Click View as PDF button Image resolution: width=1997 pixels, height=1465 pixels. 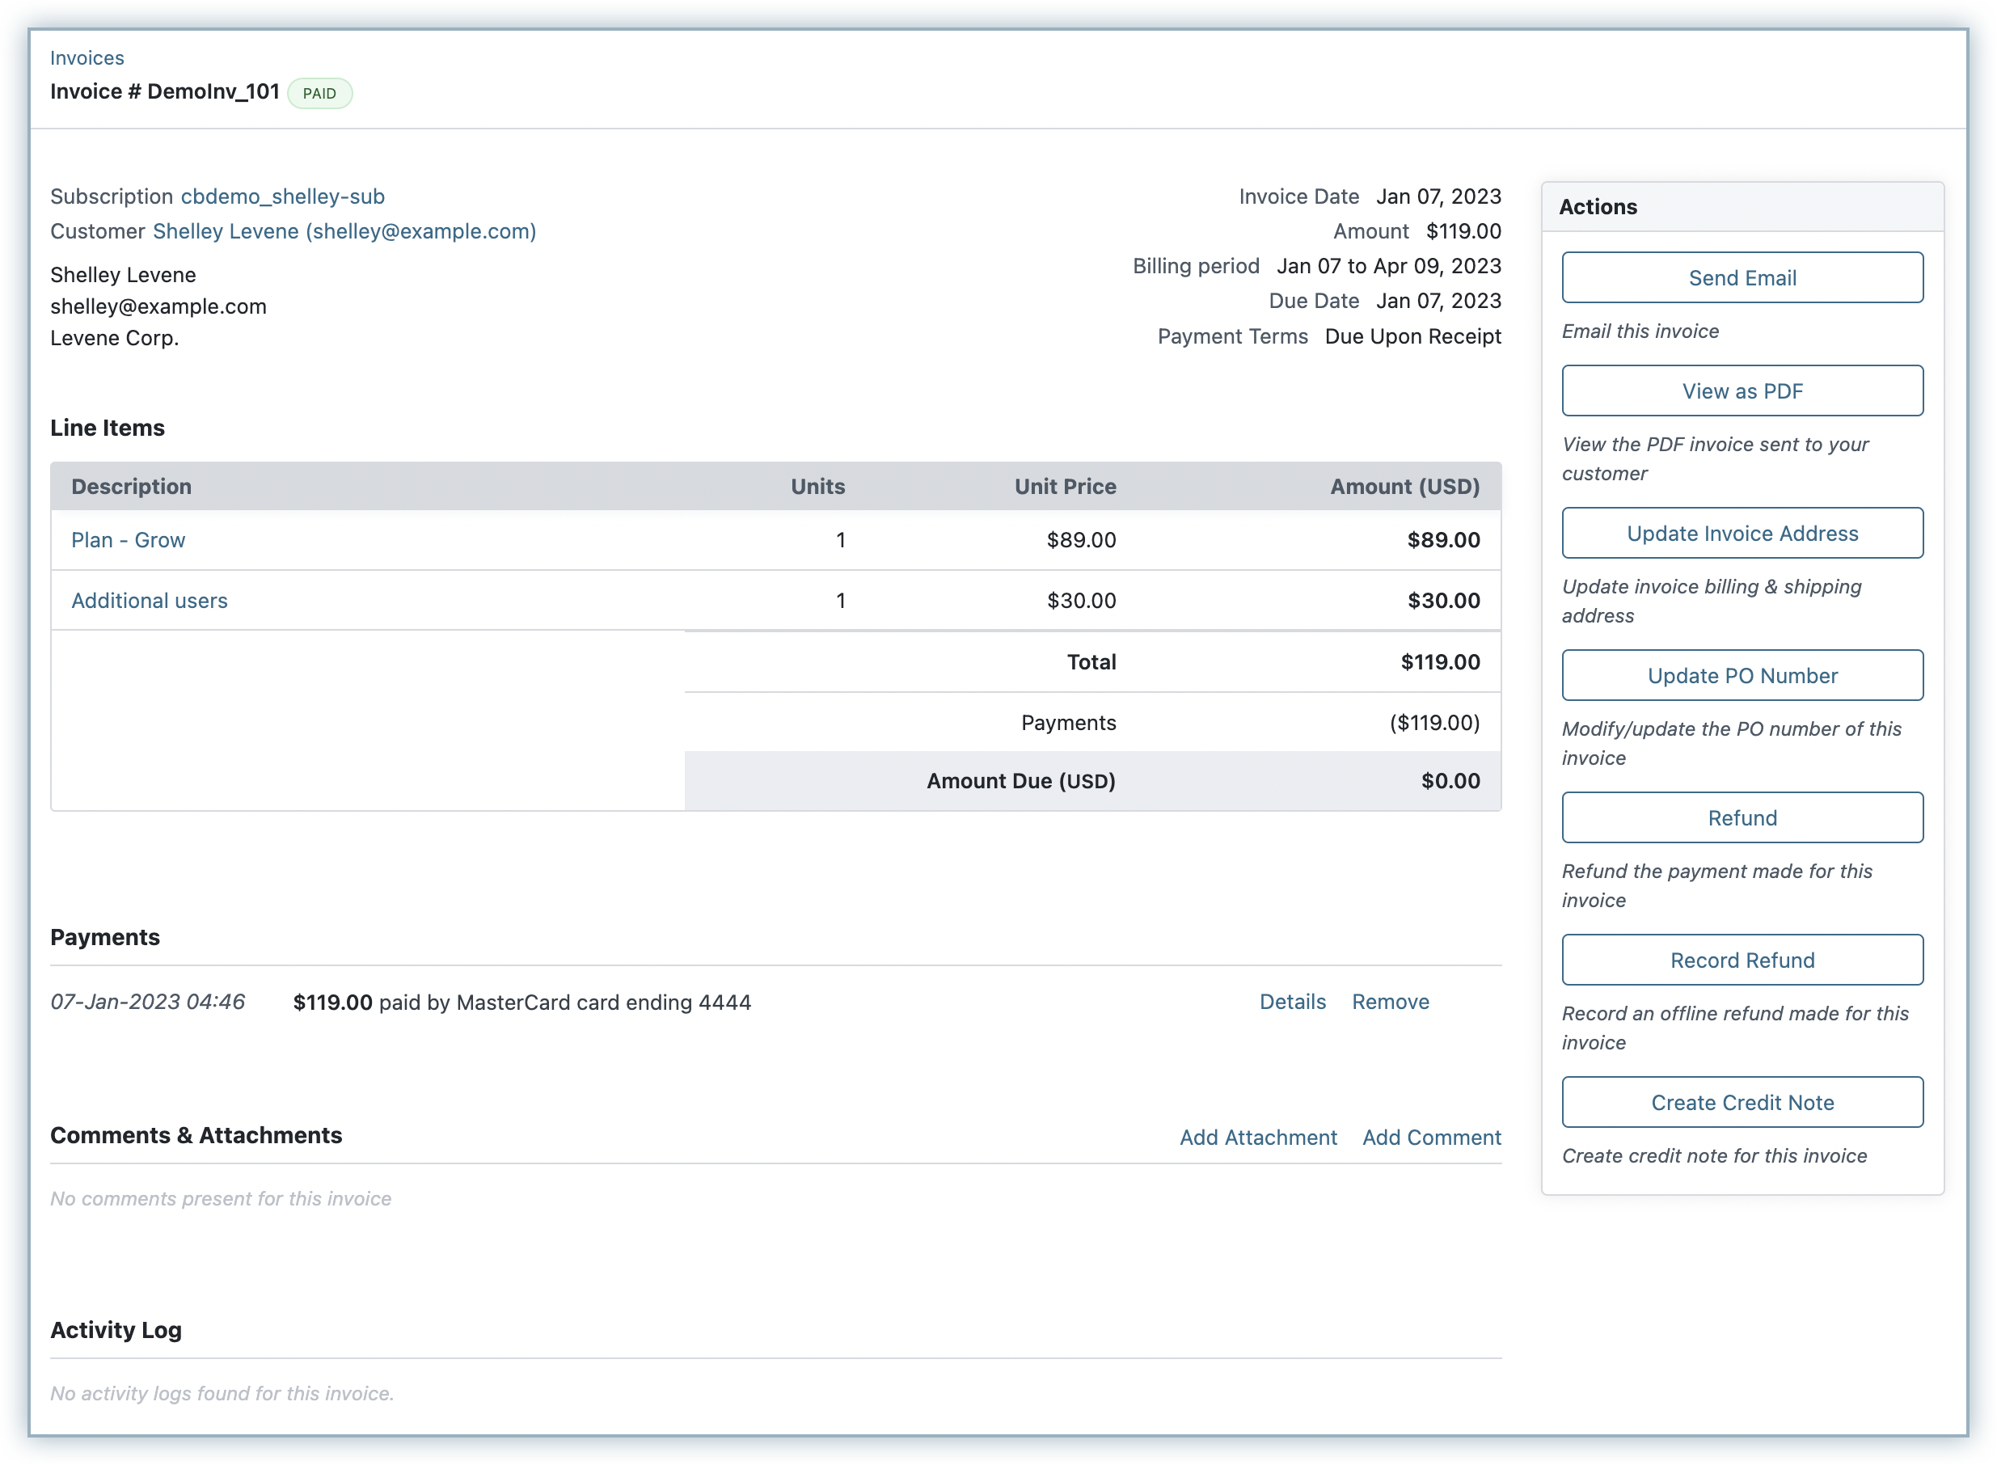(x=1742, y=391)
